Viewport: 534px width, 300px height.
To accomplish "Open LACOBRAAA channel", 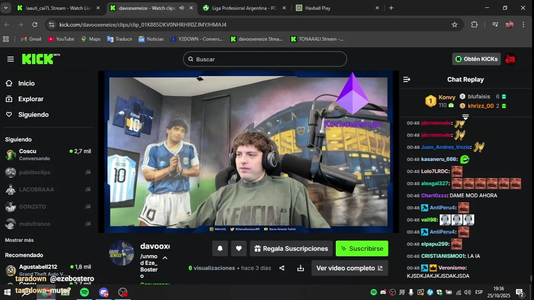I will (48, 189).
